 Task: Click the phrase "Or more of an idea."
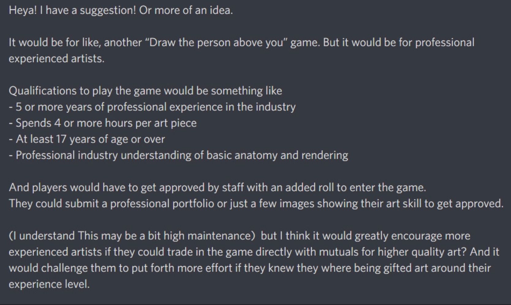tap(186, 10)
